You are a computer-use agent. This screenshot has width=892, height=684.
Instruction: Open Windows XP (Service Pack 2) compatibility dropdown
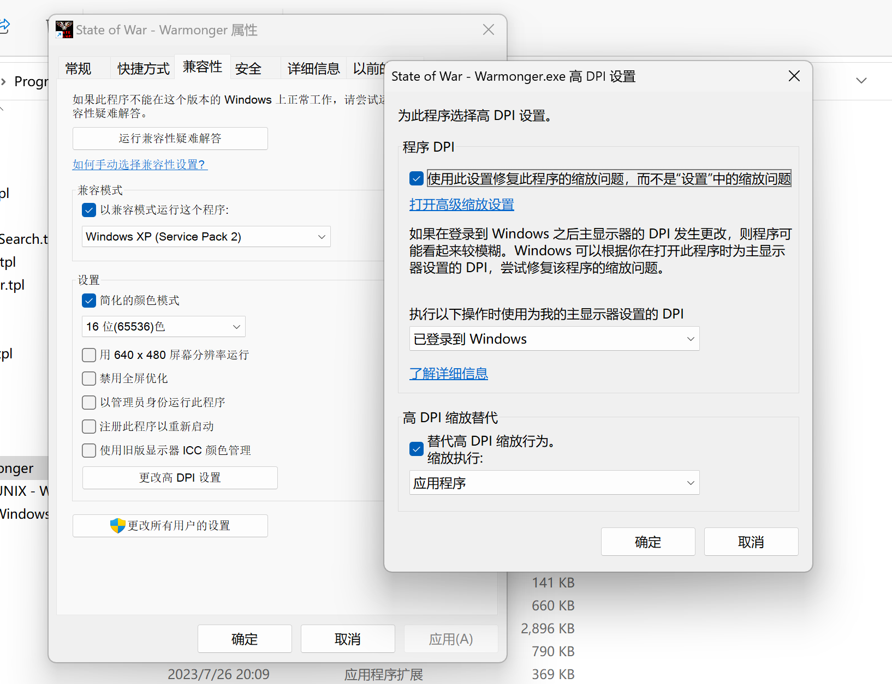(x=206, y=237)
